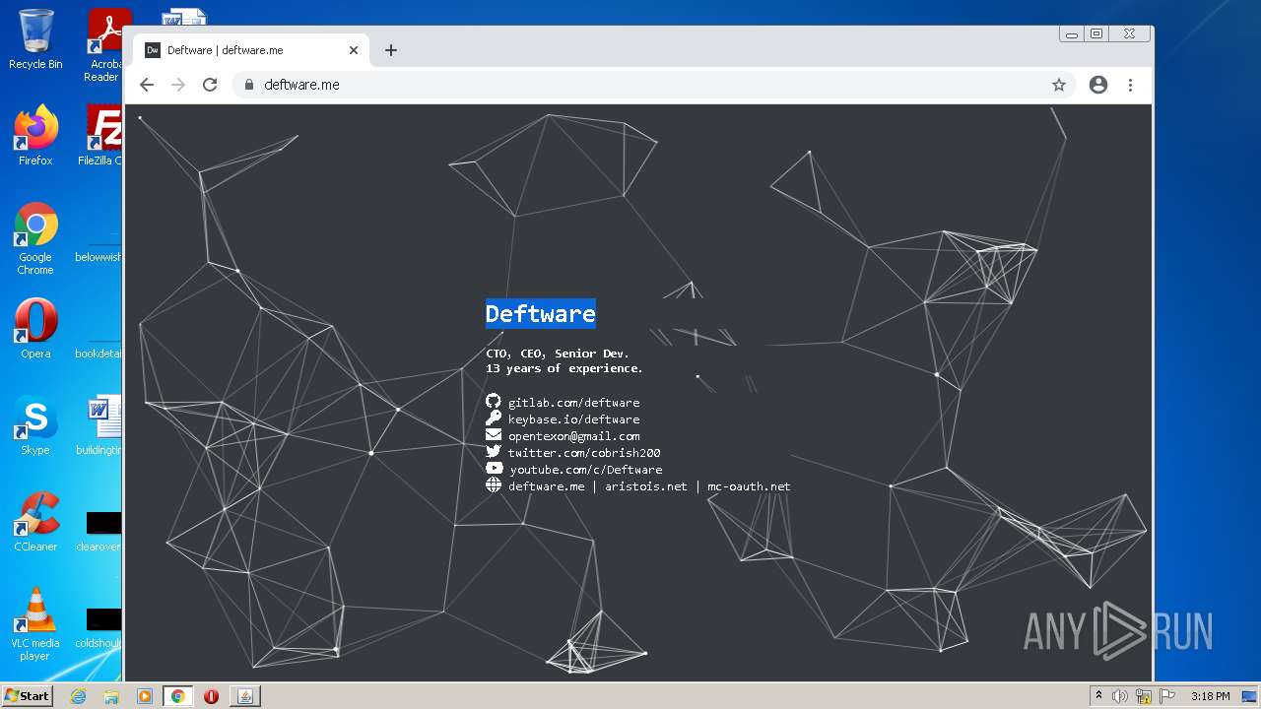
Task: Click the GitHub octocat icon
Action: click(494, 401)
